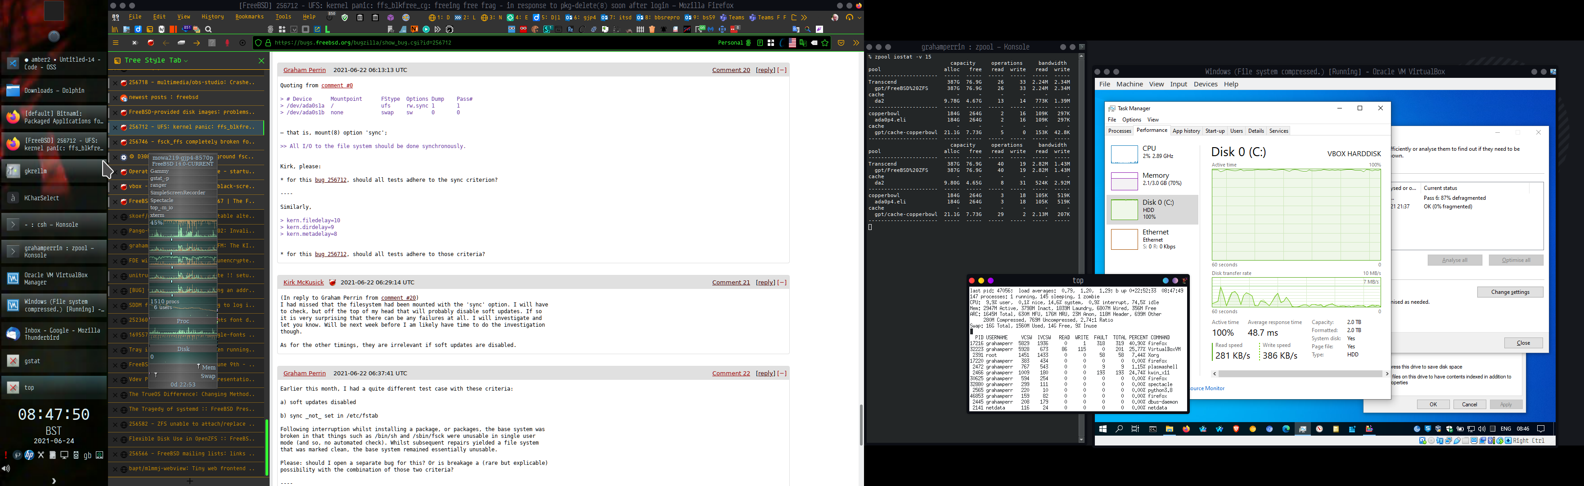Open the Bookmarks menu in Firefox

pos(250,17)
